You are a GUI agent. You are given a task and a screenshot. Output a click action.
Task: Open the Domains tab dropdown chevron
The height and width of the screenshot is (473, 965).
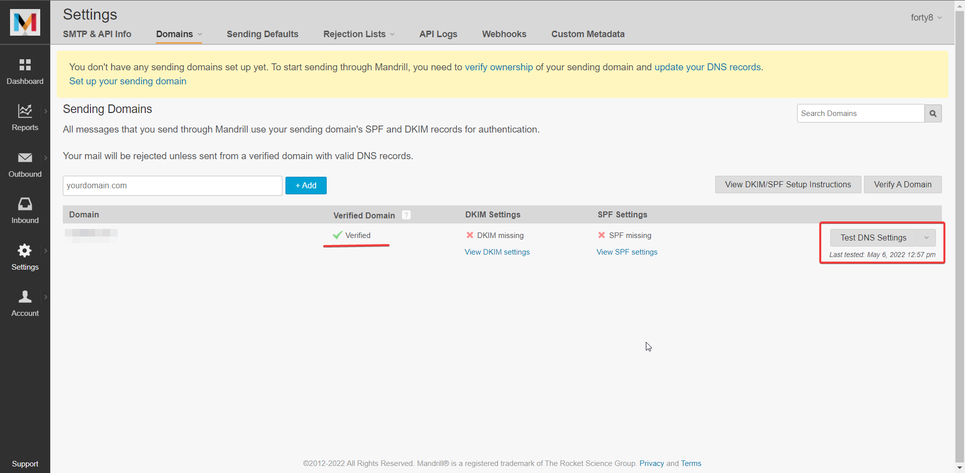click(x=200, y=34)
